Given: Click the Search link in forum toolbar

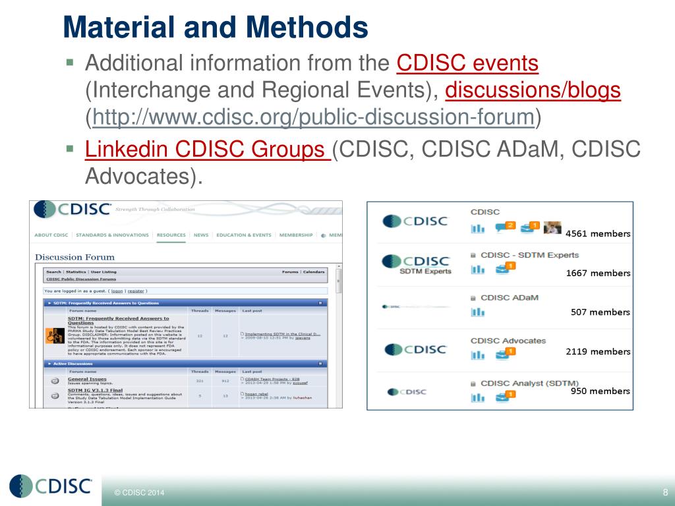Looking at the screenshot, I should click(x=54, y=272).
